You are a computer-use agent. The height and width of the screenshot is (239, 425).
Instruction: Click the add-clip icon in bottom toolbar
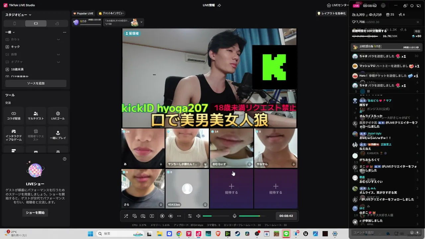click(x=152, y=216)
